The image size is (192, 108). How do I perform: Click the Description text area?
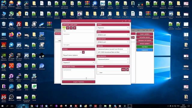pos(79,38)
